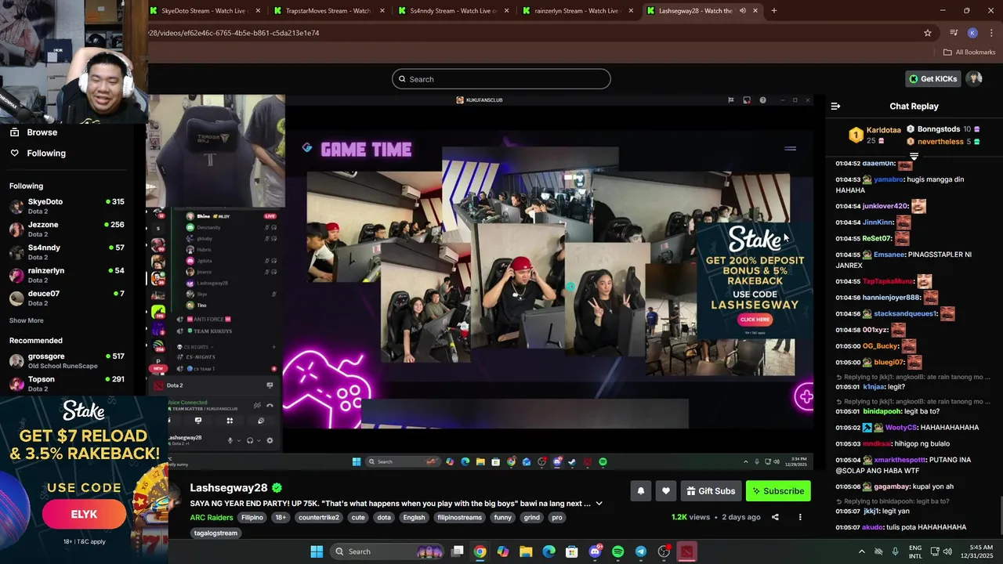Open Microsoft Store from the taskbar
Viewport: 1003px width, 564px height.
tap(572, 551)
